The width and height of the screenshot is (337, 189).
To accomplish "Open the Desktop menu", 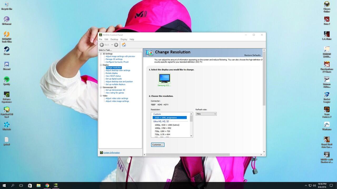I will click(x=114, y=39).
